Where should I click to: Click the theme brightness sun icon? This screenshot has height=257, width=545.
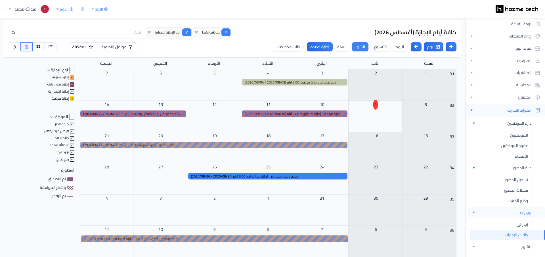83,9
